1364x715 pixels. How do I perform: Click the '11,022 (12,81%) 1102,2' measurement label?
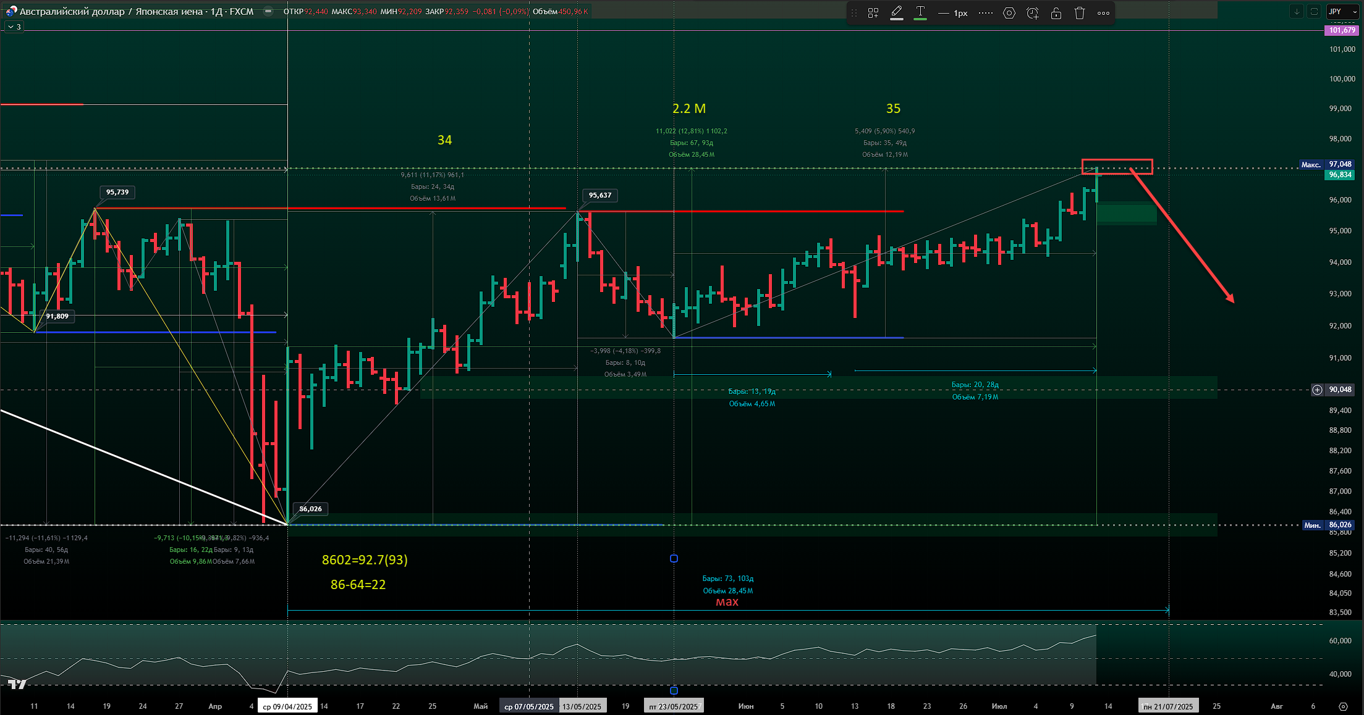(692, 131)
